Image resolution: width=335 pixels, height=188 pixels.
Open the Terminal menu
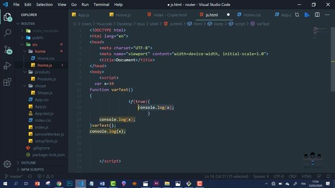coord(101,5)
